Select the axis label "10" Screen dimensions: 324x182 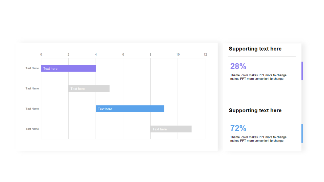point(178,55)
